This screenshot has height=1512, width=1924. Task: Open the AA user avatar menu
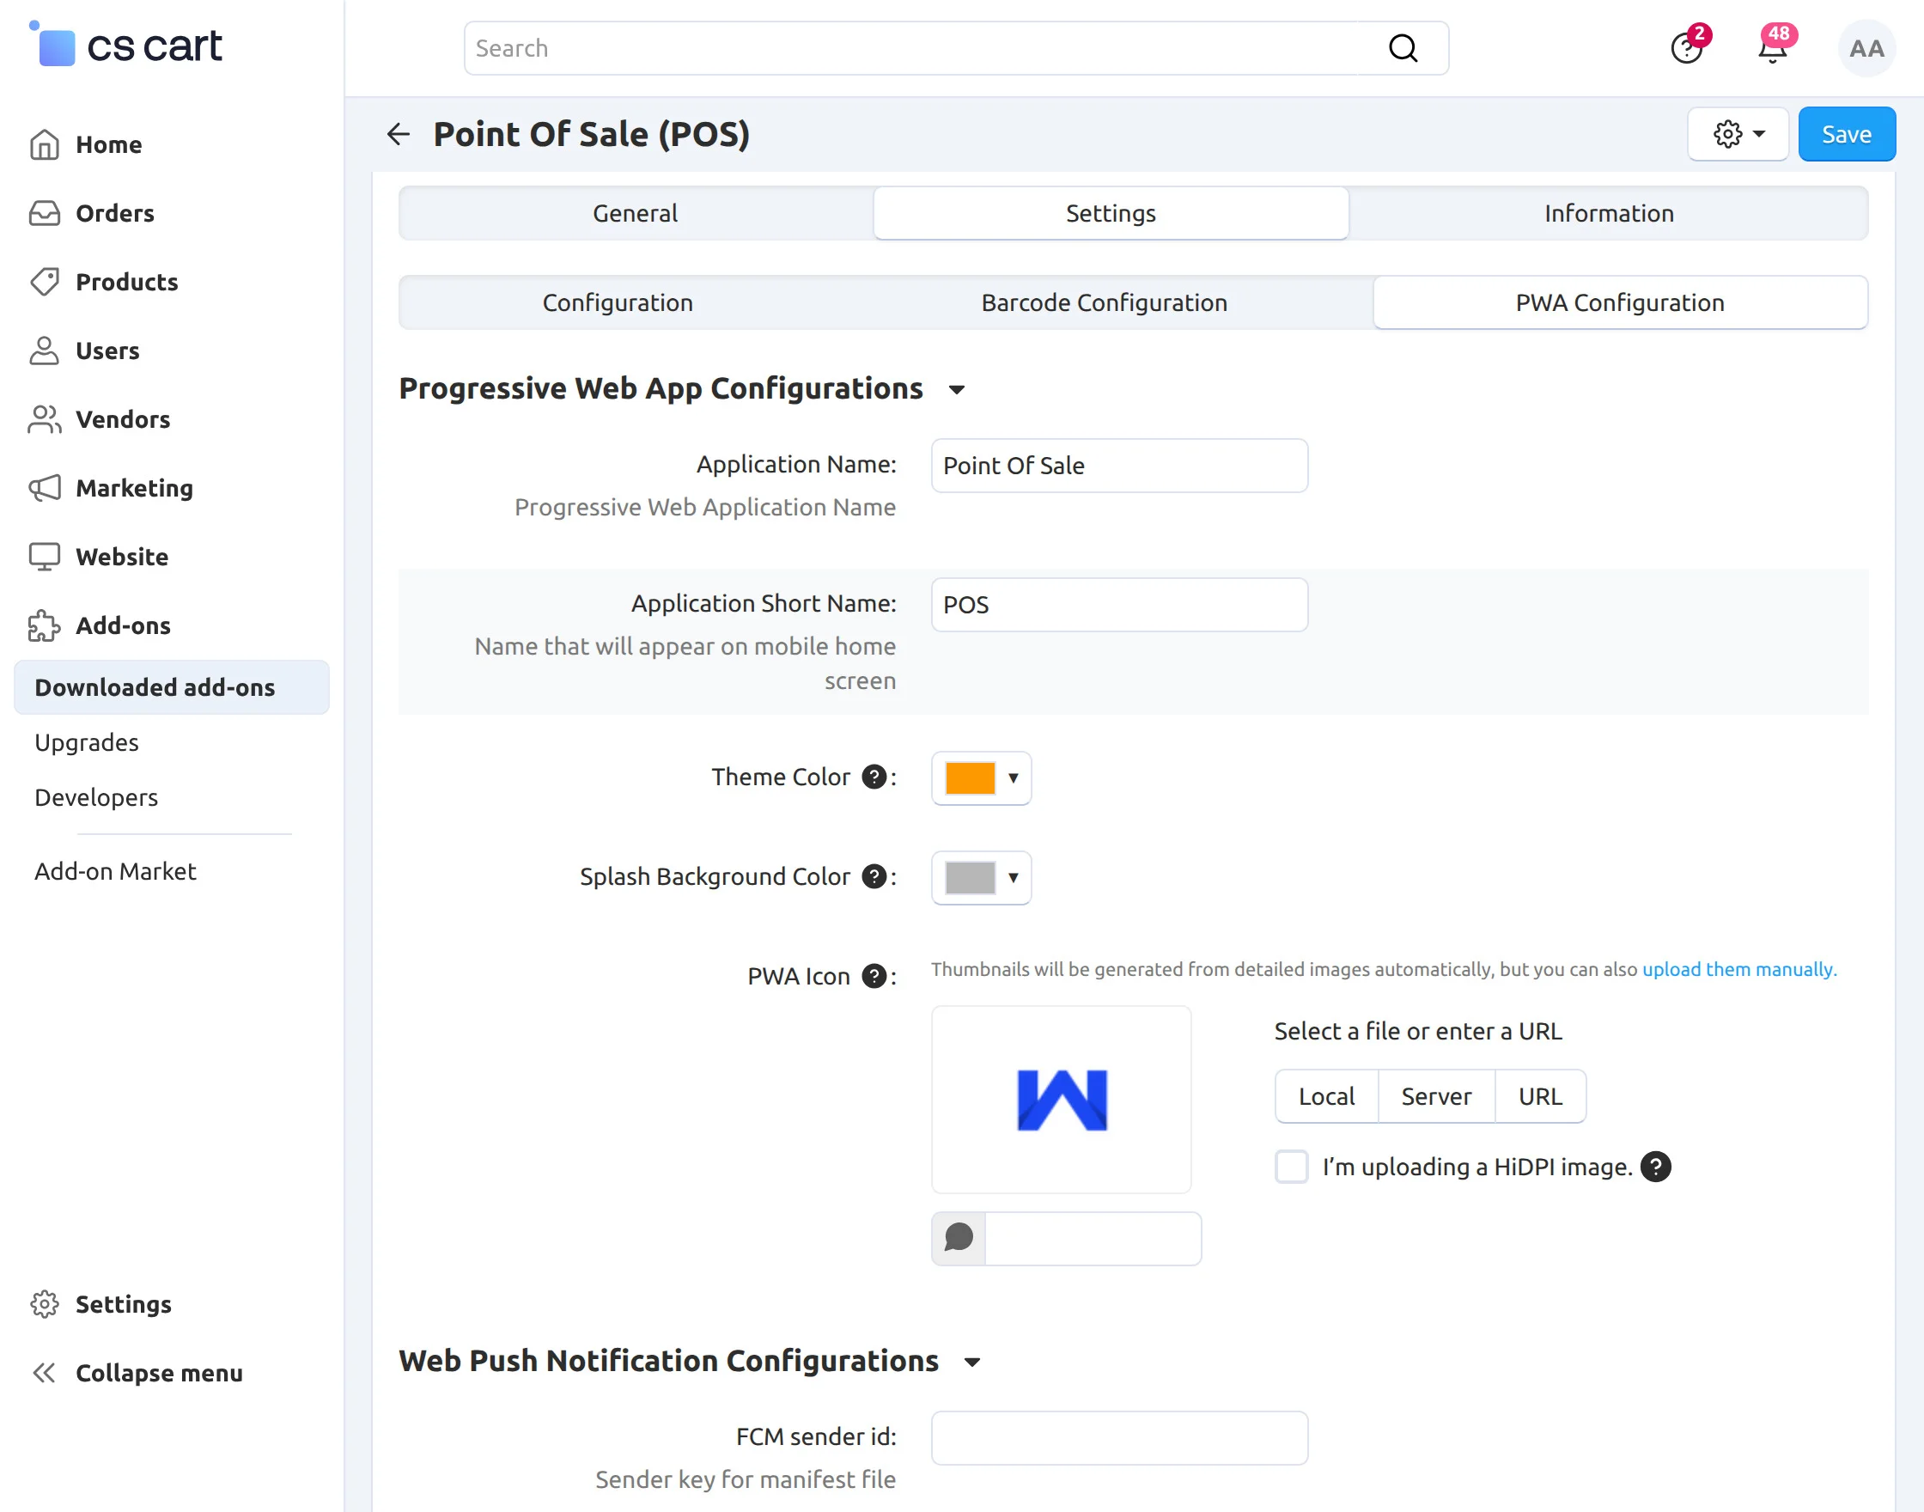click(x=1866, y=49)
